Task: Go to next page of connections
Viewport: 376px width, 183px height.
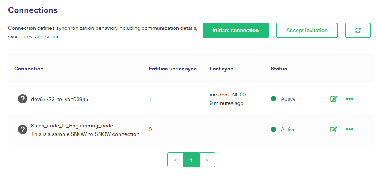Action: 207,160
